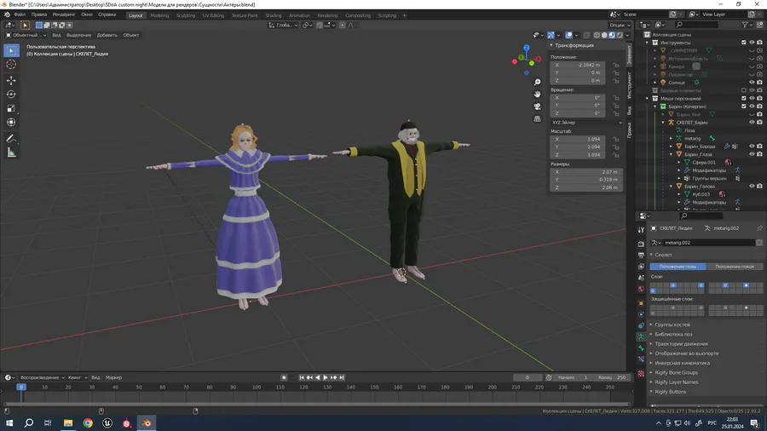The width and height of the screenshot is (767, 431).
Task: Open Texture properties checkered tab icon
Action: click(641, 373)
